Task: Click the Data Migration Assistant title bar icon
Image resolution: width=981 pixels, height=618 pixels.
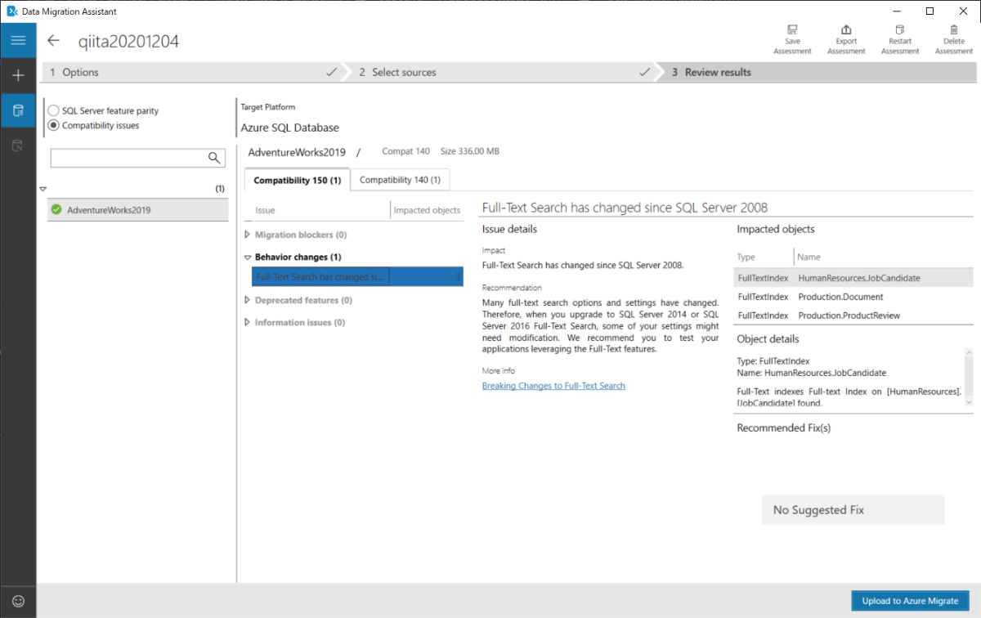Action: [12, 11]
